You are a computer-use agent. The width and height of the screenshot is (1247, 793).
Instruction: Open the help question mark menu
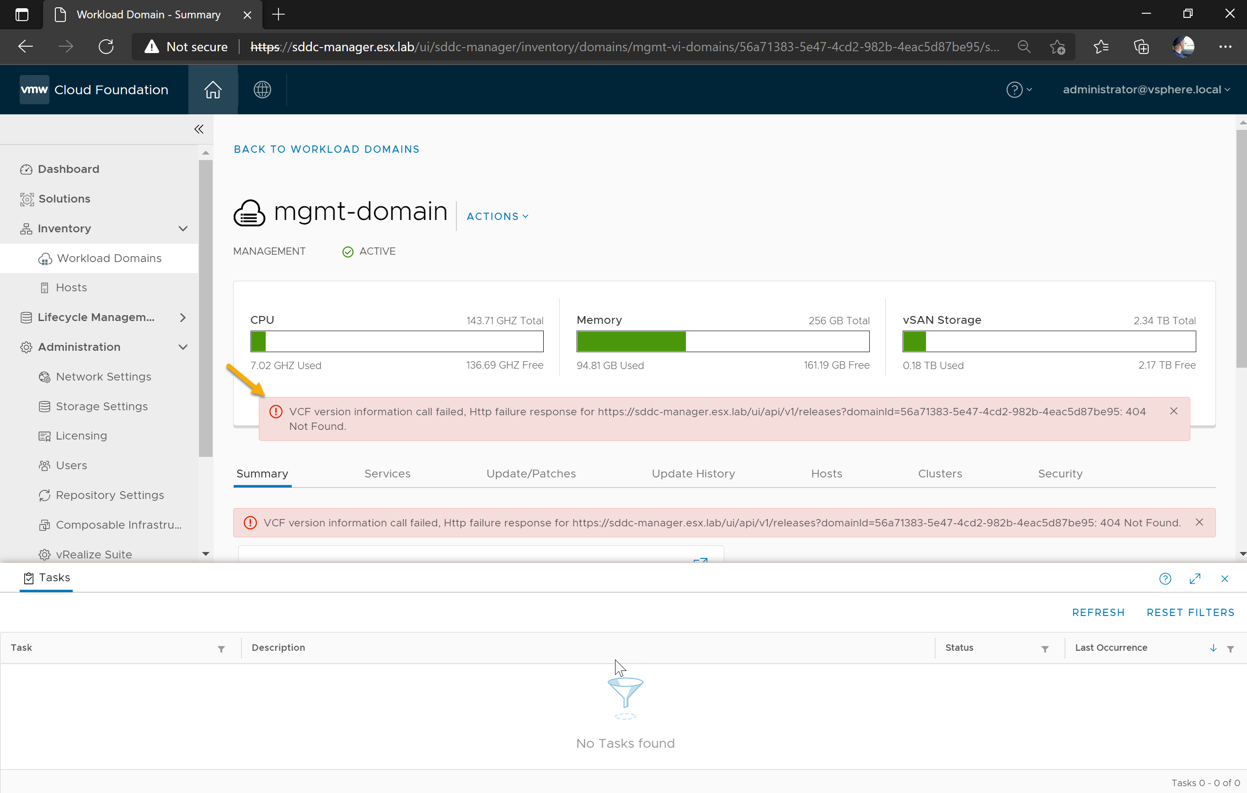point(1019,90)
